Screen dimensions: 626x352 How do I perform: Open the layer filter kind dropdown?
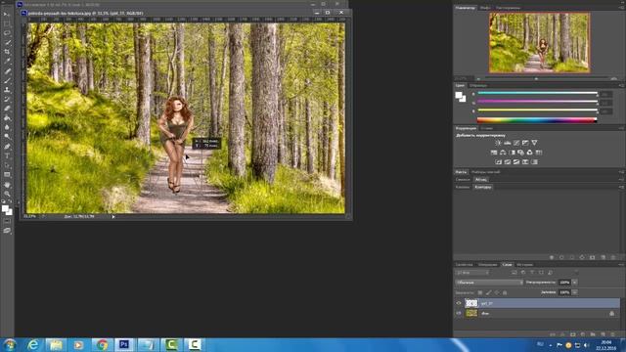pos(472,273)
